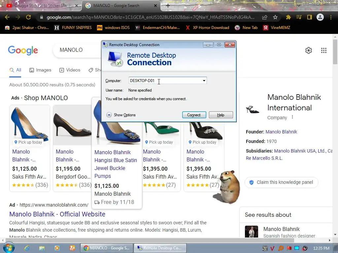Click Claim this knowledge panel button

coord(281,182)
